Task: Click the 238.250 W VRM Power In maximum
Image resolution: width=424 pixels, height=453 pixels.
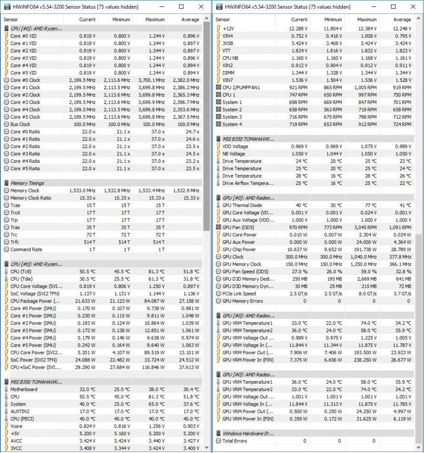Action: coord(365,360)
